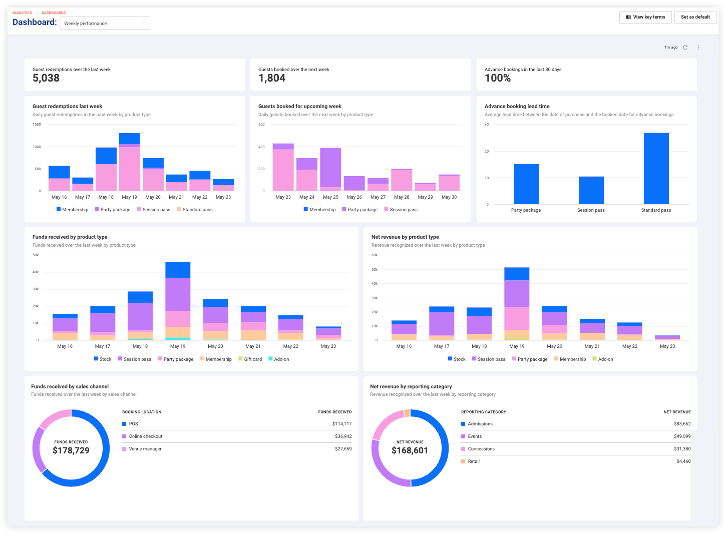
Task: Click the Party package bar in lead time chart
Action: pos(526,184)
